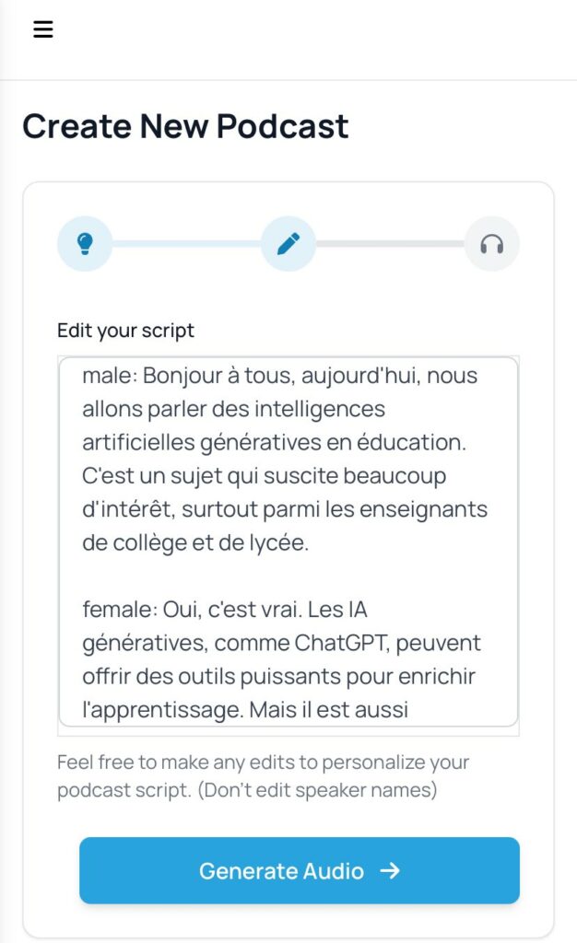Image resolution: width=577 pixels, height=943 pixels.
Task: Click the lightbulb idea step icon
Action: pos(85,244)
